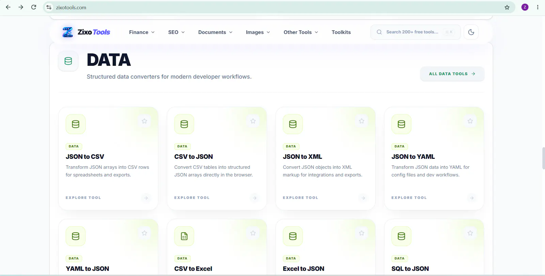Open the CSV to JSON tool title
This screenshot has height=276, width=545.
pos(193,157)
